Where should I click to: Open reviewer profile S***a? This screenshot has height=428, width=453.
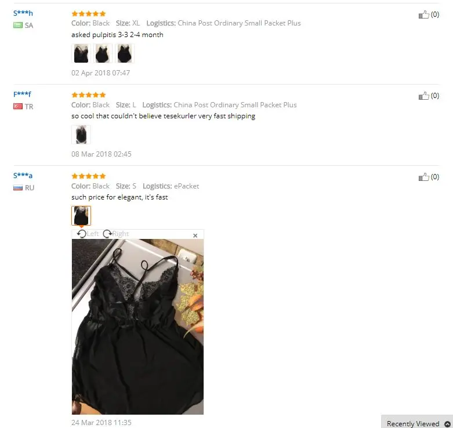click(x=23, y=175)
